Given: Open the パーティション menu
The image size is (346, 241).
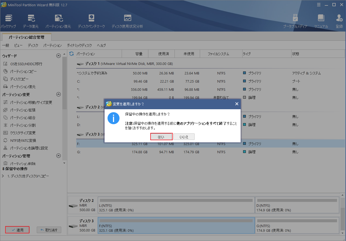Looking at the screenshot, I should coord(52,45).
